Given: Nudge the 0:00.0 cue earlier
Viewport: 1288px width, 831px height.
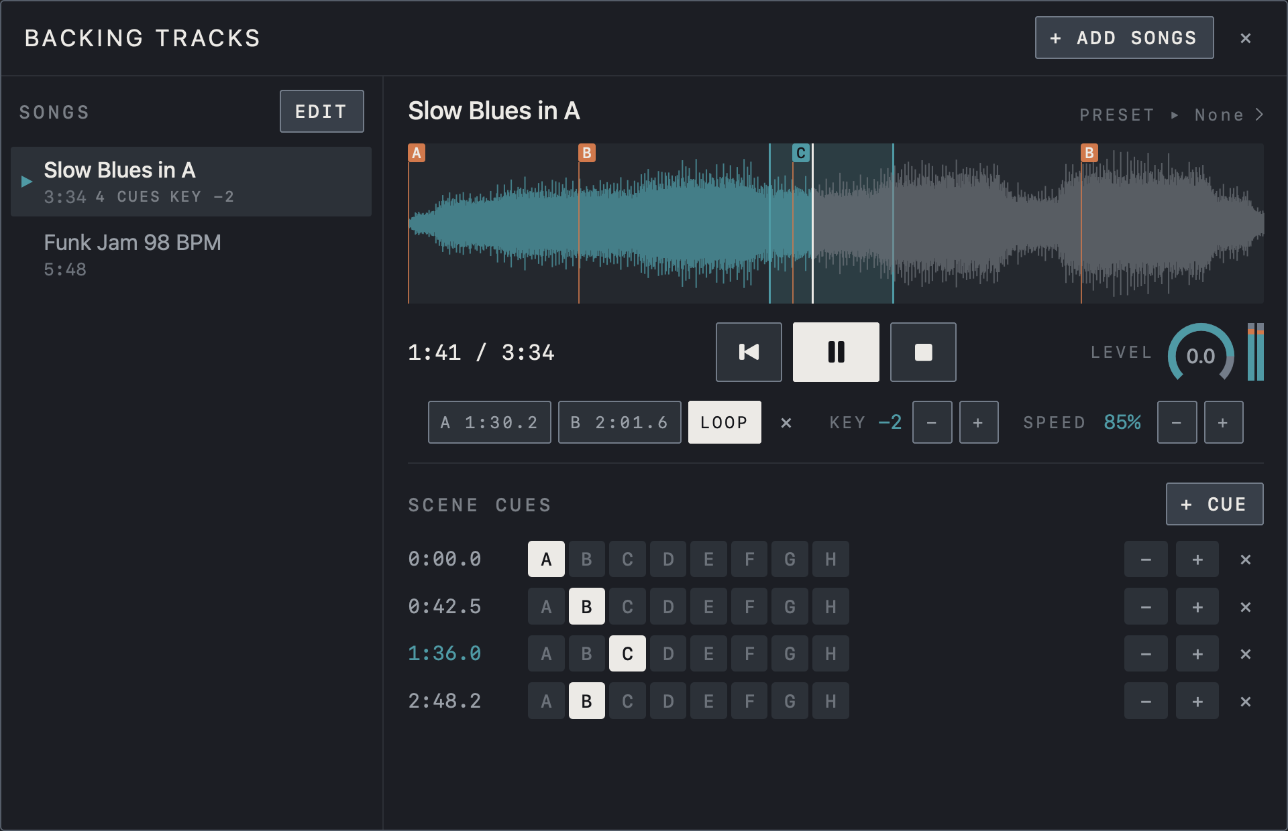Looking at the screenshot, I should pos(1146,559).
